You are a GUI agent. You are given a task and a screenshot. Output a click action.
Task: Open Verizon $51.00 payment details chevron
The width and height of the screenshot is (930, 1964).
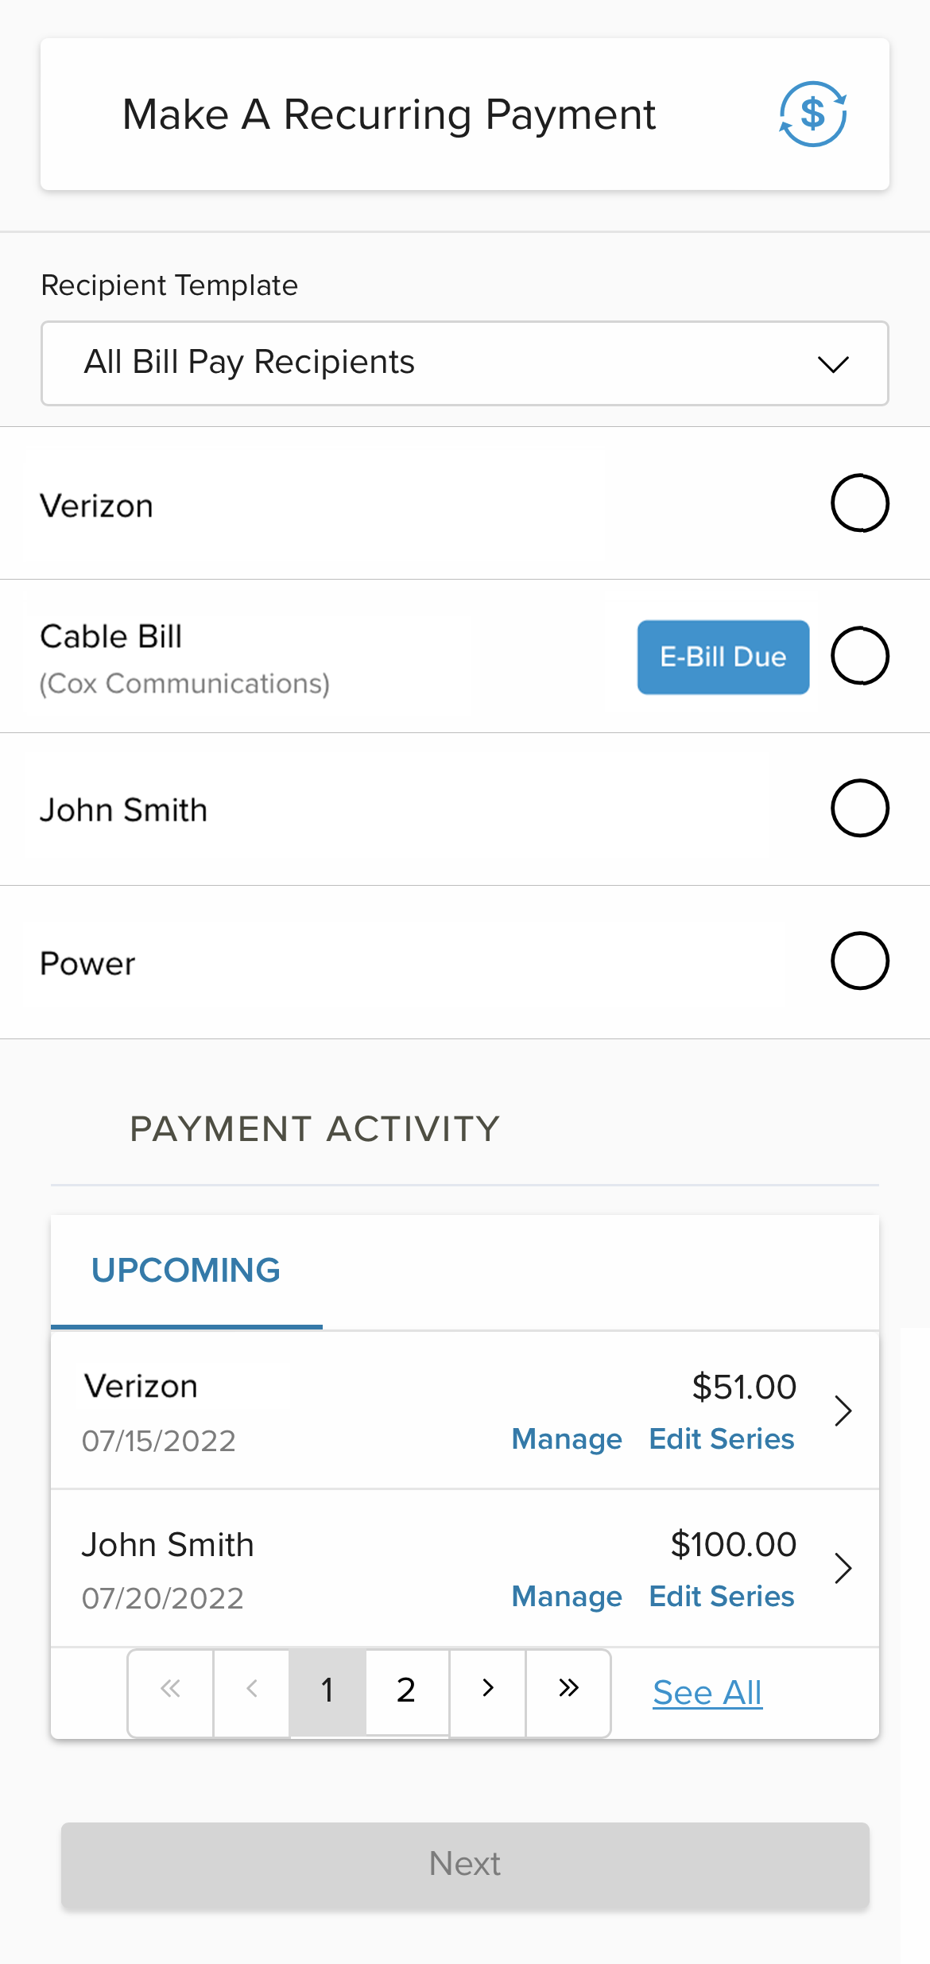843,1411
